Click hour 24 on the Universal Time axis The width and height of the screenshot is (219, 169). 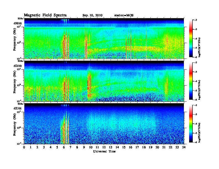pyautogui.click(x=184, y=147)
